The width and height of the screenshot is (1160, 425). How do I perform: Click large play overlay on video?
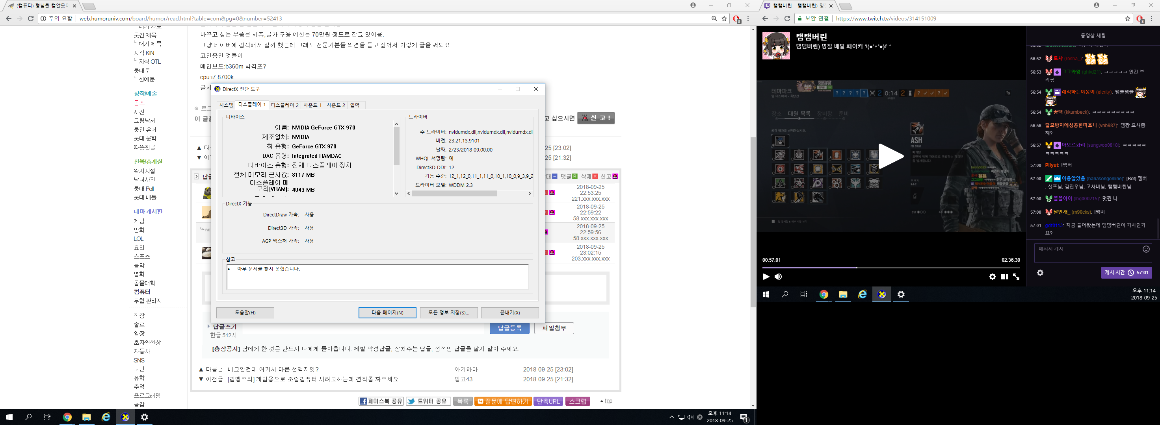point(891,156)
